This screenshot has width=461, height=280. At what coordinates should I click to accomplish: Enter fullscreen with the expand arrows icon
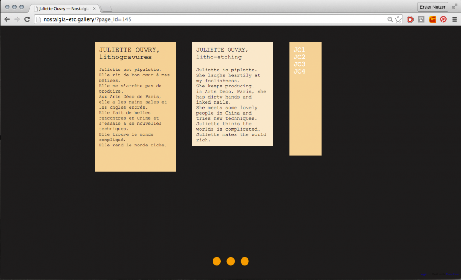point(455,6)
